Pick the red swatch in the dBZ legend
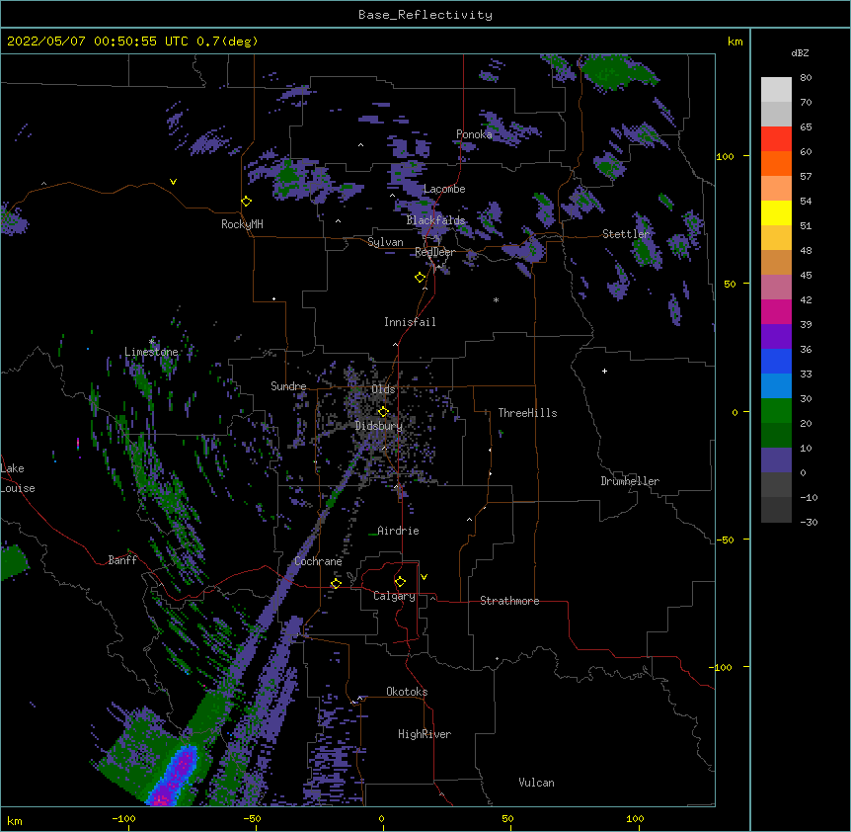The width and height of the screenshot is (851, 832). 776,139
